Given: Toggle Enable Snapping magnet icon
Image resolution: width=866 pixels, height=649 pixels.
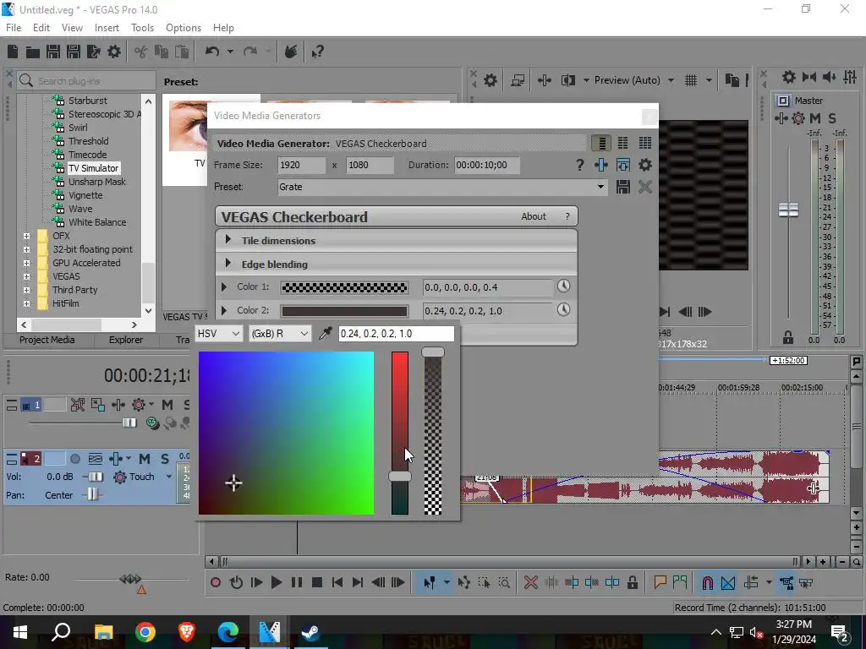Looking at the screenshot, I should (708, 582).
